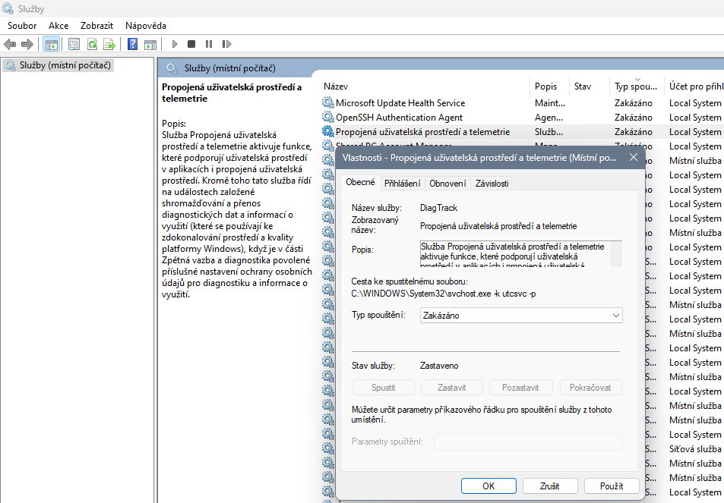
Task: Click the Pokračovat button
Action: (590, 387)
